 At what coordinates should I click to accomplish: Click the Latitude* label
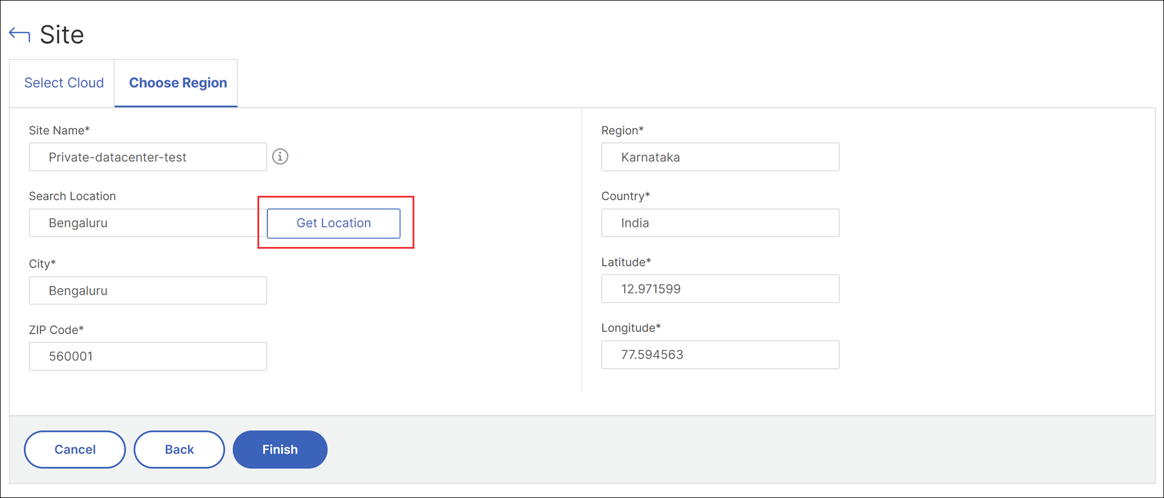(626, 262)
